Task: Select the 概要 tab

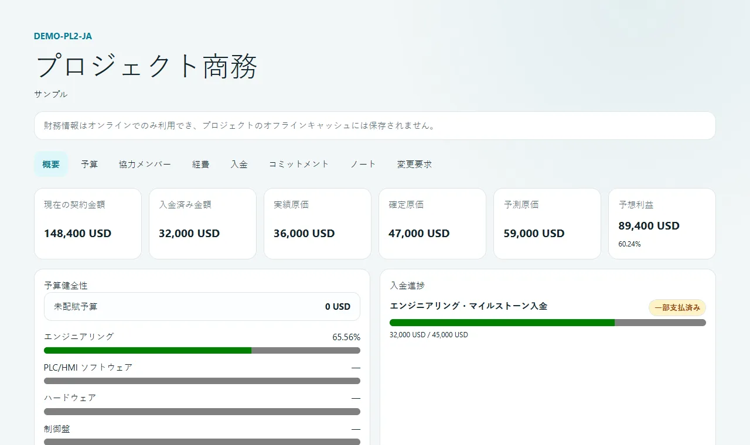Action: pyautogui.click(x=51, y=164)
